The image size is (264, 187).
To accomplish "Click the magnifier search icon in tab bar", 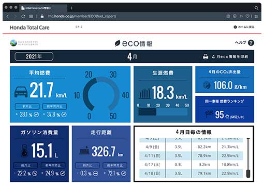I will click(x=256, y=8).
